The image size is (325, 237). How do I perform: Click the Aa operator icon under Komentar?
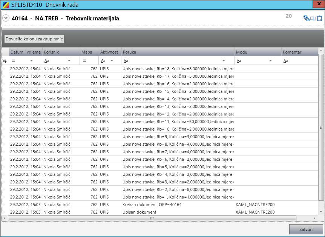click(x=286, y=61)
